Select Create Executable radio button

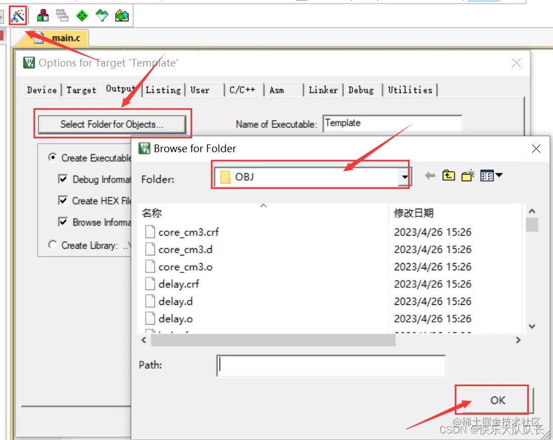tap(52, 157)
